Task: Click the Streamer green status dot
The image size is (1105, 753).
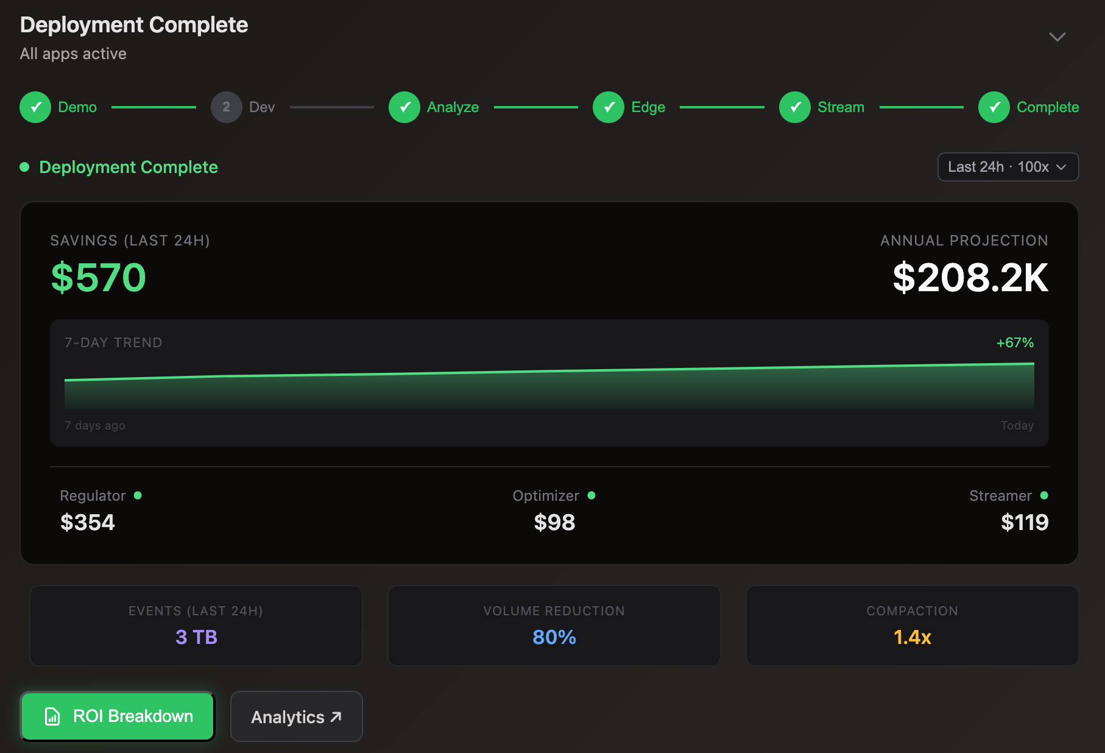Action: coord(1044,495)
